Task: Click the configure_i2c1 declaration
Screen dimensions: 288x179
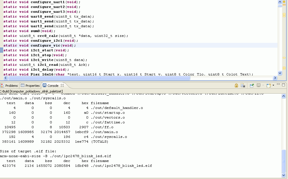Action: tap(41, 41)
